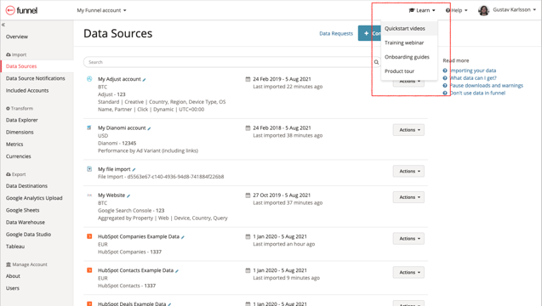Open Currencies in sidebar

(19, 156)
